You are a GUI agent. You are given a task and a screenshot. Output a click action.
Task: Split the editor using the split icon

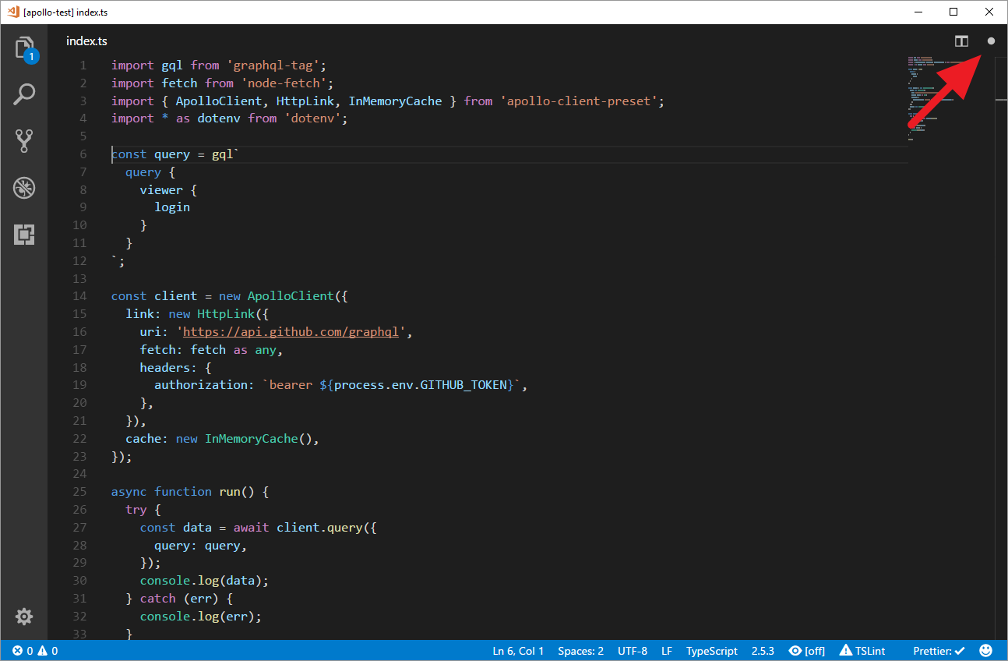(961, 41)
